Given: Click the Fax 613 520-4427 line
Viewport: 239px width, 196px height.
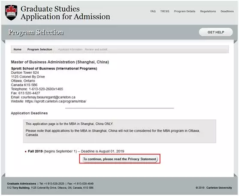Looking at the screenshot, I should [x=25, y=93].
